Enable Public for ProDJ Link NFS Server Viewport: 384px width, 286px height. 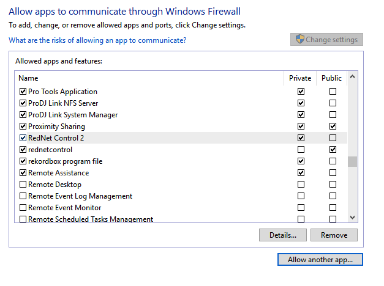click(333, 103)
